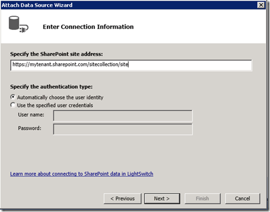270x212 pixels.
Task: Continue with the Next button
Action: pyautogui.click(x=162, y=198)
